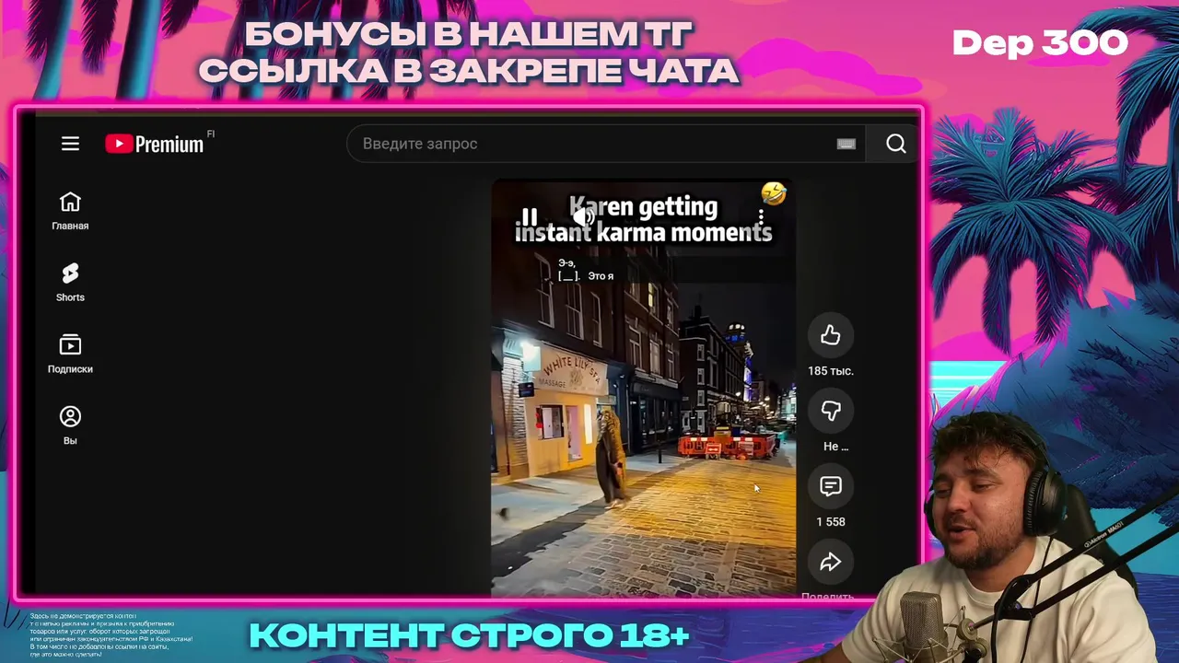
Task: Click the YouTube Premium logo
Action: point(154,144)
